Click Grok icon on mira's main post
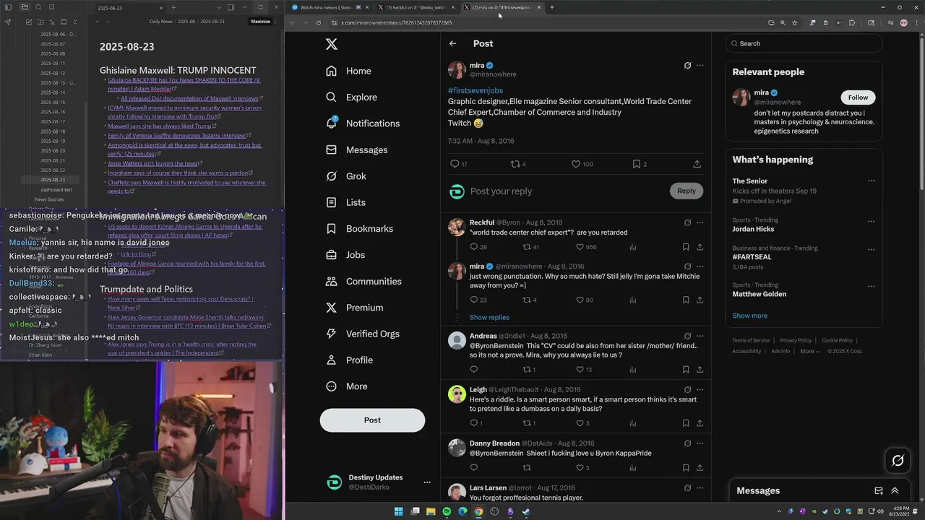The width and height of the screenshot is (925, 520). pos(687,66)
